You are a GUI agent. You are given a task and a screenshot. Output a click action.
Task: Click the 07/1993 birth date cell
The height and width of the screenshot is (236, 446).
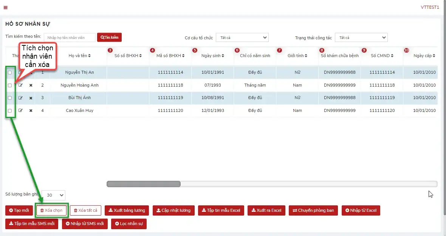point(213,85)
